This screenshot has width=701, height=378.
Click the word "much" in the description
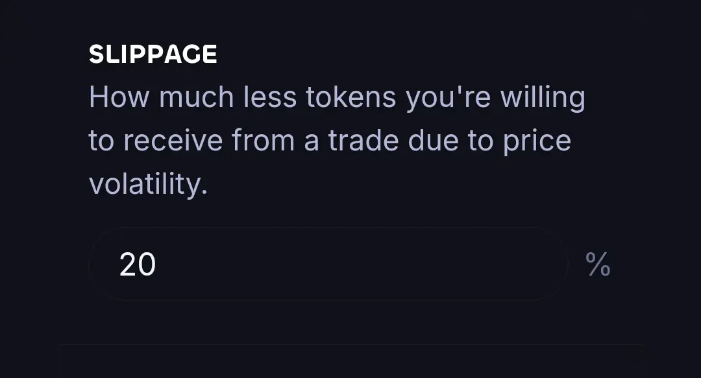click(196, 97)
